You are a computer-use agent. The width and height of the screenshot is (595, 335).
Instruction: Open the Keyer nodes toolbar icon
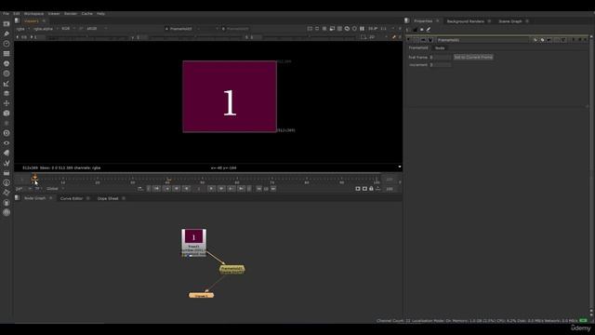7,84
